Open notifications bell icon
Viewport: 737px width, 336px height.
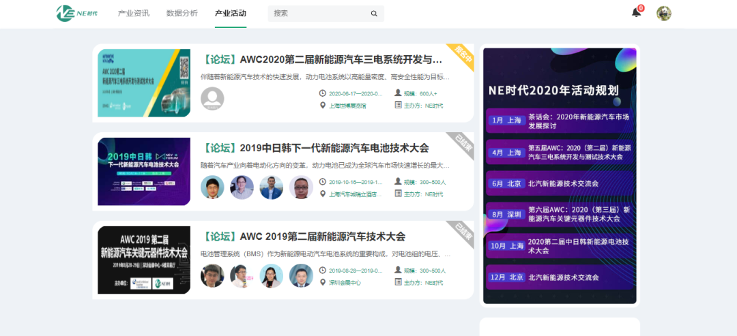click(x=636, y=13)
